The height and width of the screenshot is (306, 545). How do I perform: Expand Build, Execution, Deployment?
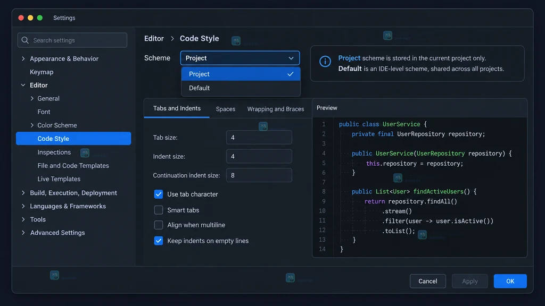23,193
